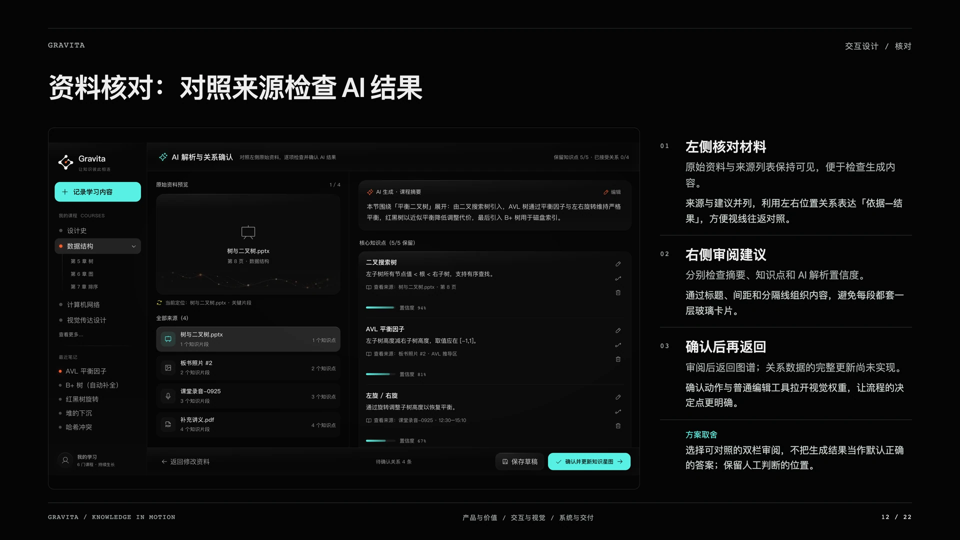This screenshot has height=540, width=960.
Task: Click the 94% confidence bar
Action: (x=380, y=307)
